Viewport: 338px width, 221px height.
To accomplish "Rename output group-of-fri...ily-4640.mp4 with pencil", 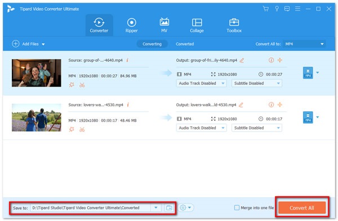I will coord(242,60).
